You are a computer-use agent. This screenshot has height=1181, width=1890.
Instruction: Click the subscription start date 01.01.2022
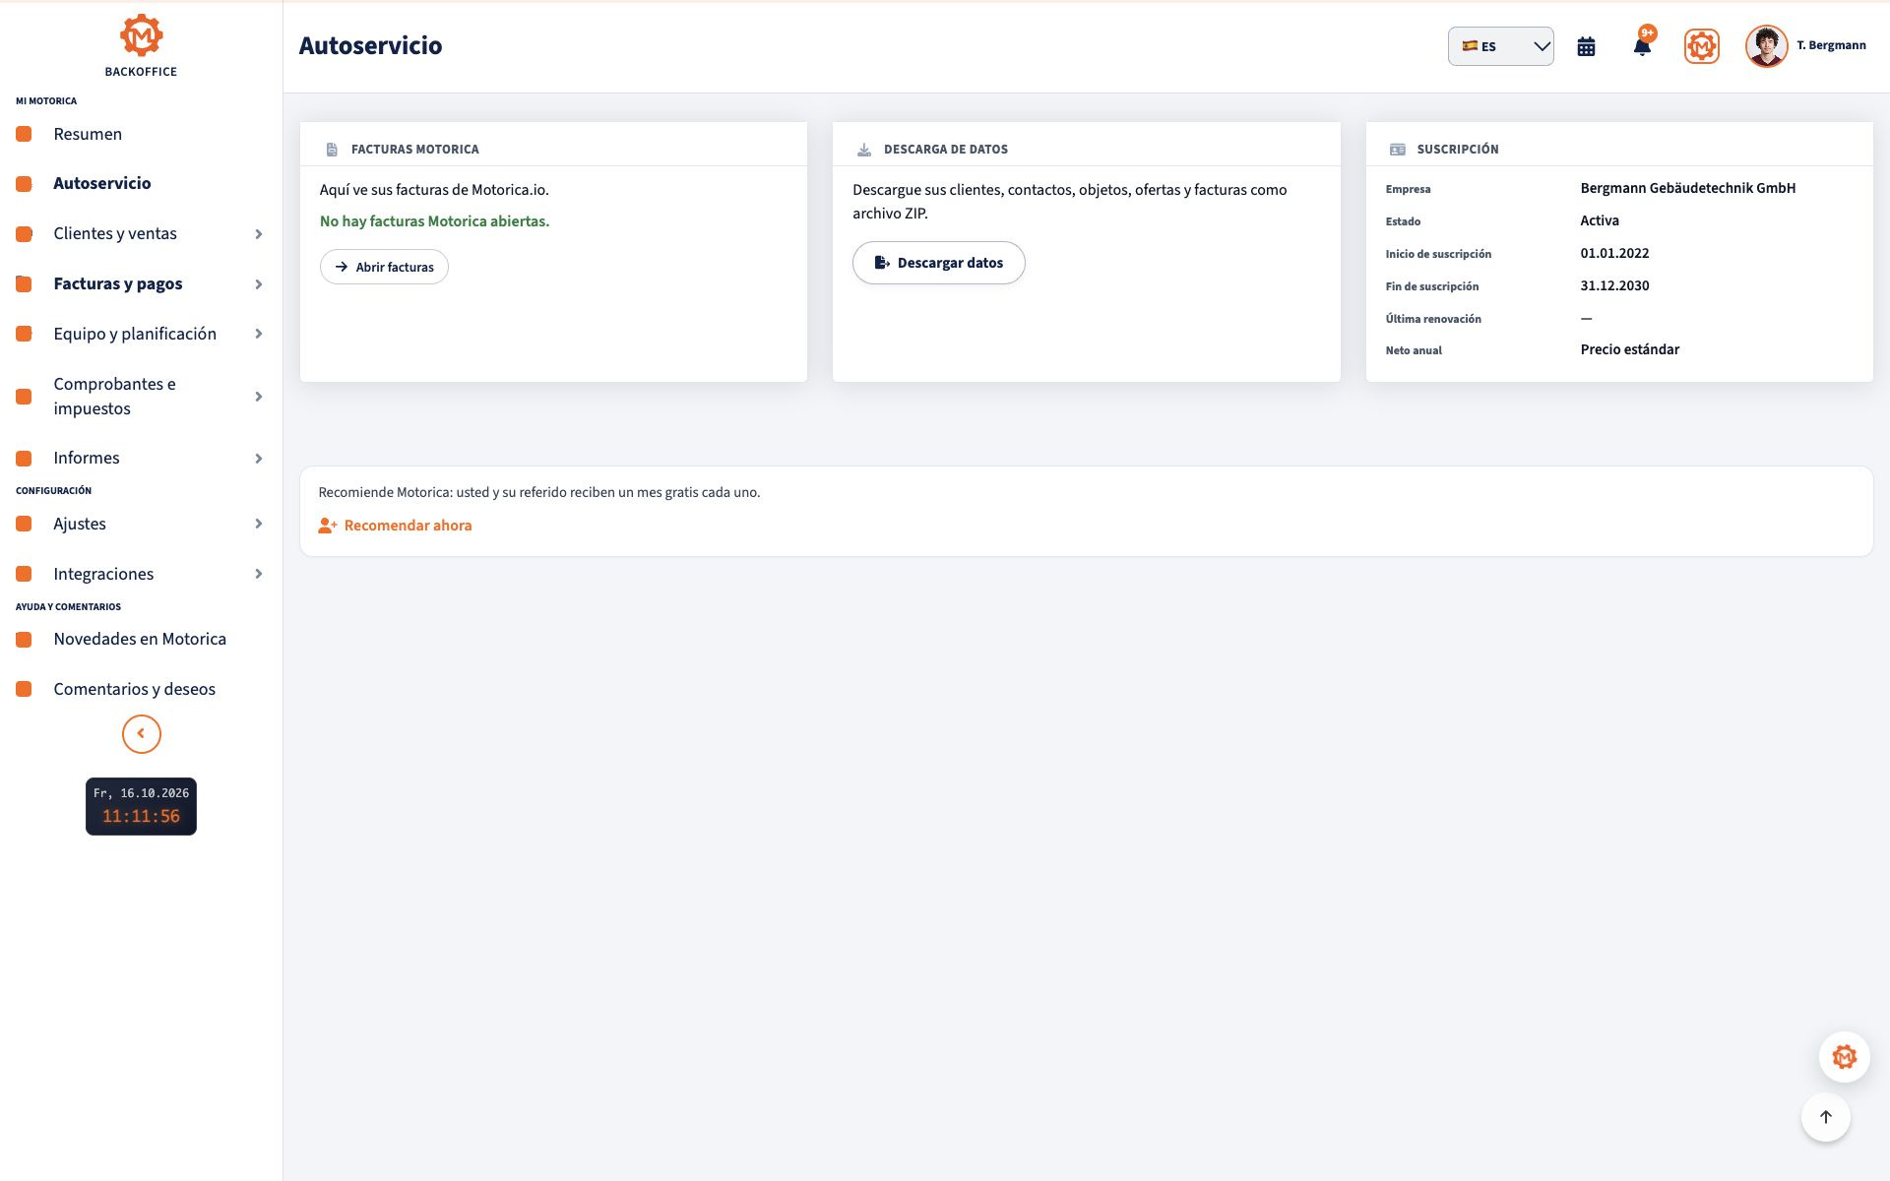(x=1614, y=253)
